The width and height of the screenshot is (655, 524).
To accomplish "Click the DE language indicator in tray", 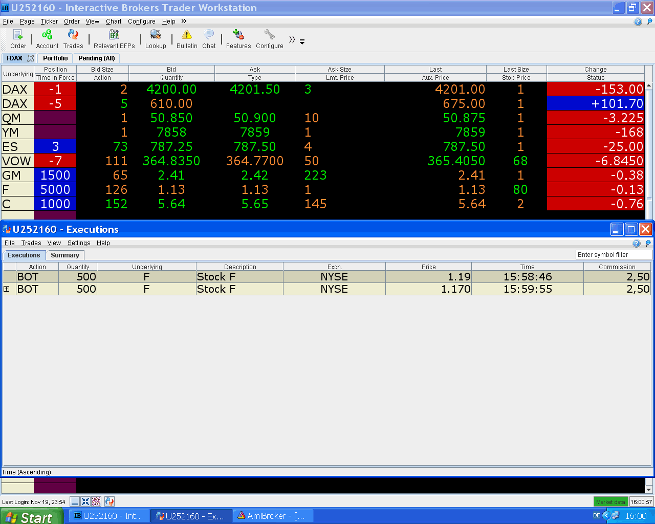I will [x=596, y=516].
